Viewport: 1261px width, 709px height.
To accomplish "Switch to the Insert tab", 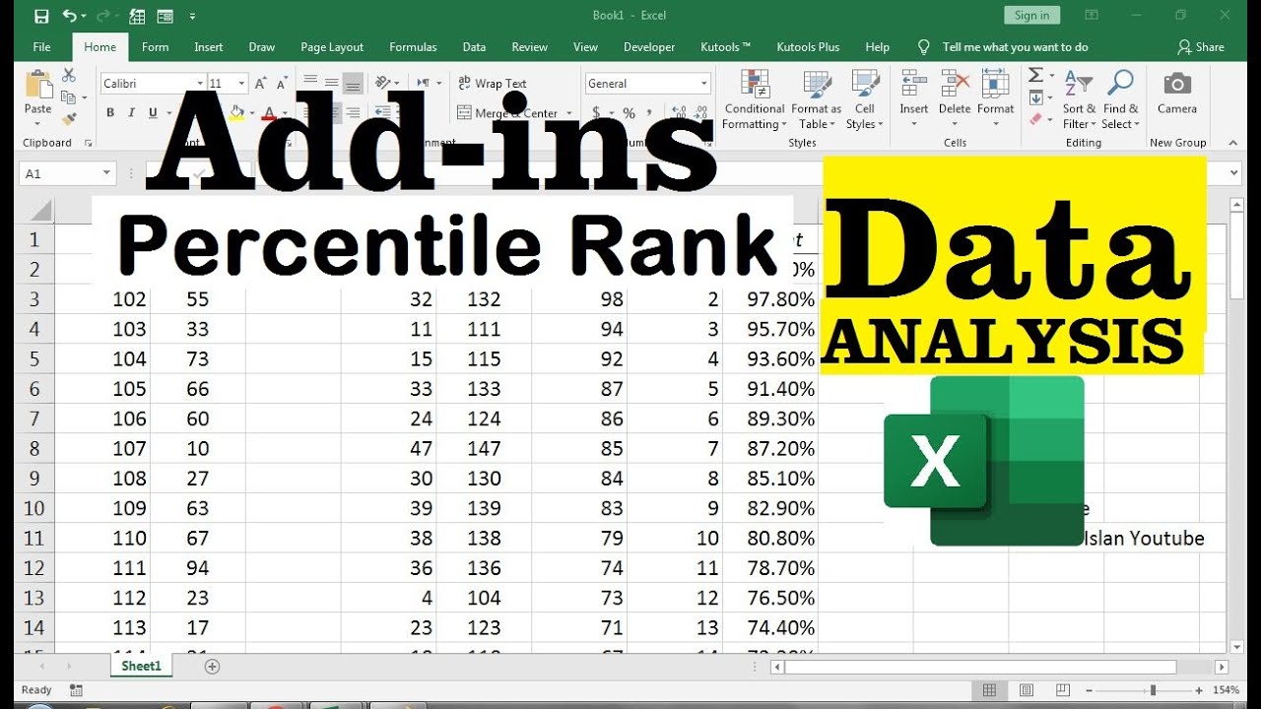I will point(208,46).
